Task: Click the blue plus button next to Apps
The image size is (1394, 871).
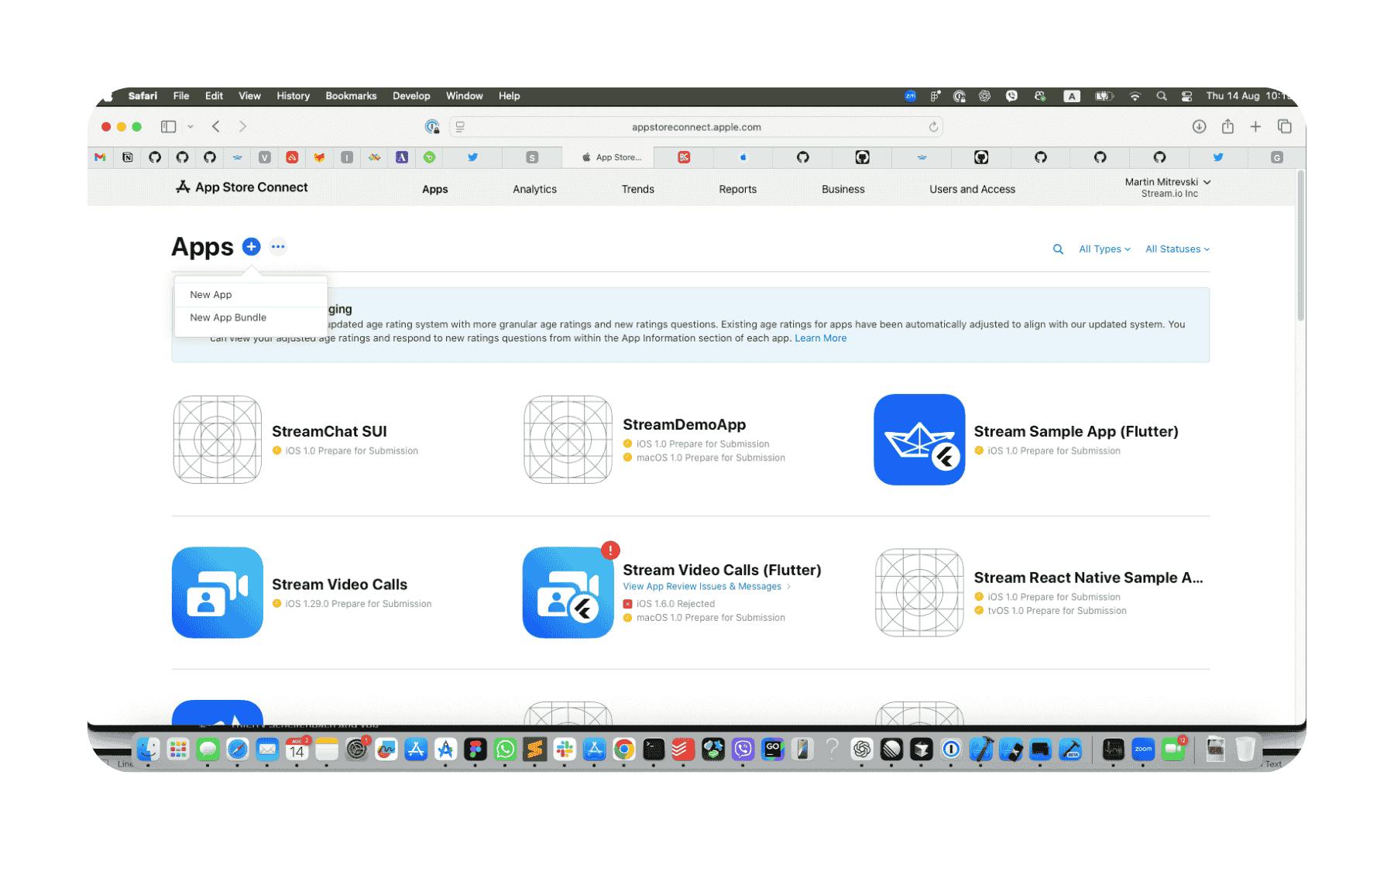Action: pos(251,247)
